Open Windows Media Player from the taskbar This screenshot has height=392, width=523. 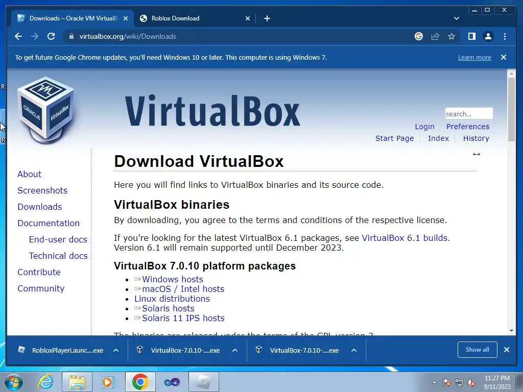coord(107,382)
